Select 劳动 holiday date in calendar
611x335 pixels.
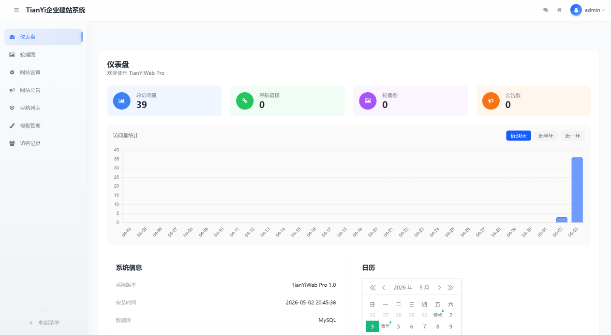click(x=438, y=315)
